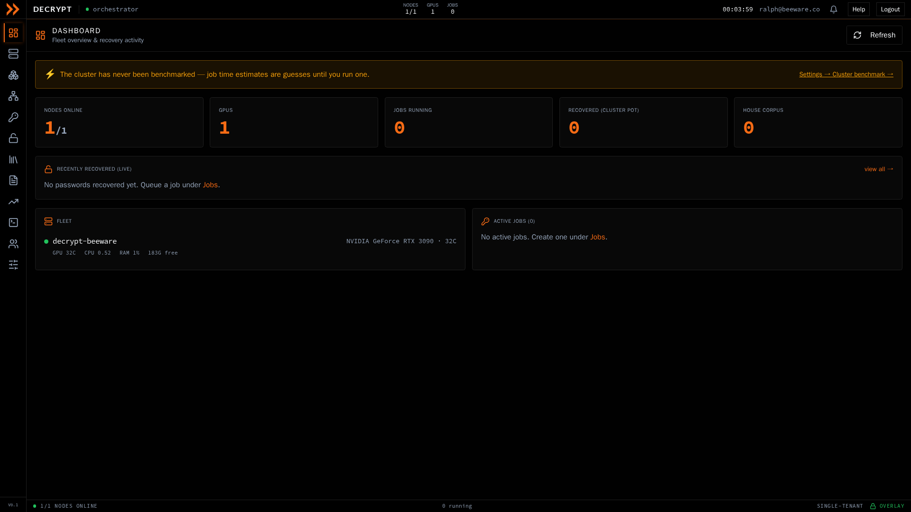Open the users icon in sidebar
The width and height of the screenshot is (911, 512).
click(13, 244)
